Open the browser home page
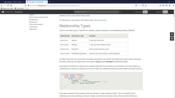This screenshot has height=98, width=175. point(11,5)
